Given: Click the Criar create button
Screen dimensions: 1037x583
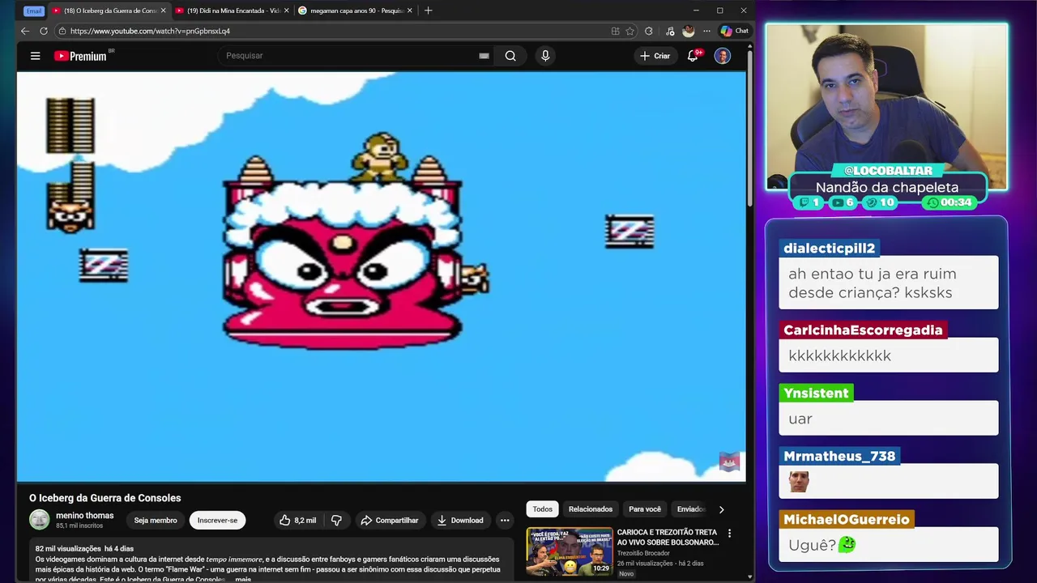Looking at the screenshot, I should (x=655, y=56).
